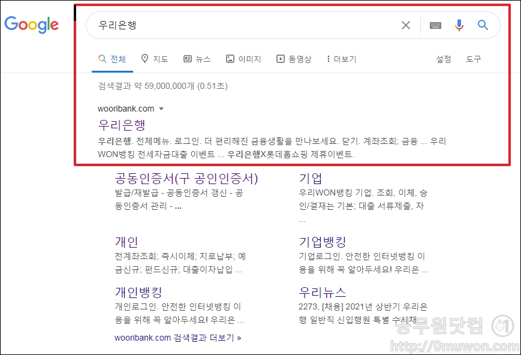
Task: Open the 우리은행 main result link
Action: pyautogui.click(x=122, y=125)
